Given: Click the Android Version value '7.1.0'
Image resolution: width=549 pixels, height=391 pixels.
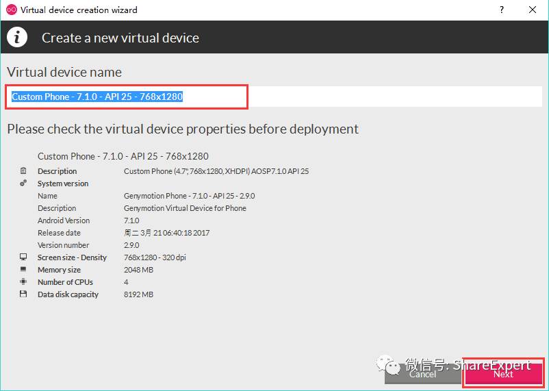Looking at the screenshot, I should click(x=131, y=220).
